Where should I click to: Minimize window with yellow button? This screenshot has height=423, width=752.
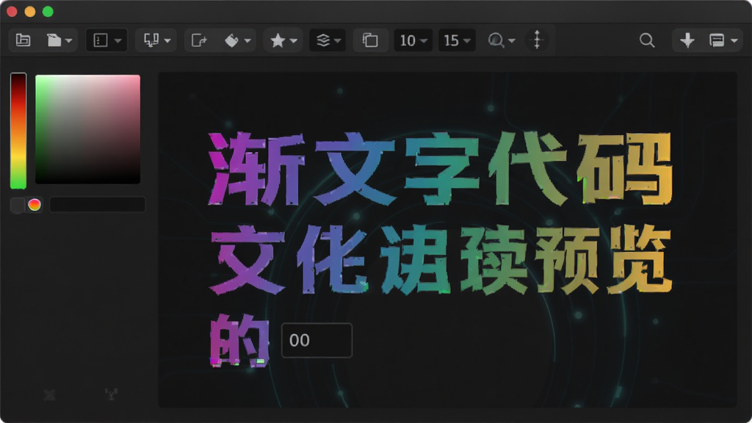pos(29,12)
